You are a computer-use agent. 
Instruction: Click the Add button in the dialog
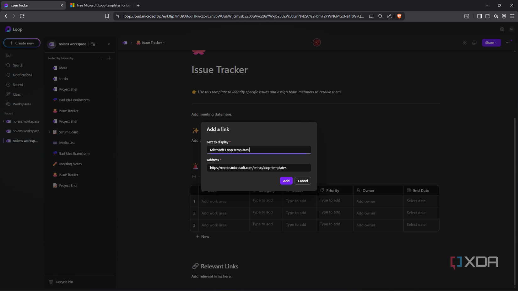point(286,181)
